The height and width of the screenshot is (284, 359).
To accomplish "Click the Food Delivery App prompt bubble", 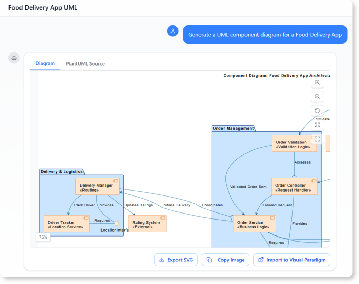I will coord(265,34).
